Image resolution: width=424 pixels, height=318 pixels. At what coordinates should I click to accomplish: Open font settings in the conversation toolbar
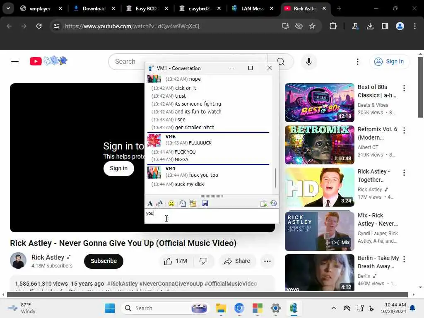click(150, 203)
